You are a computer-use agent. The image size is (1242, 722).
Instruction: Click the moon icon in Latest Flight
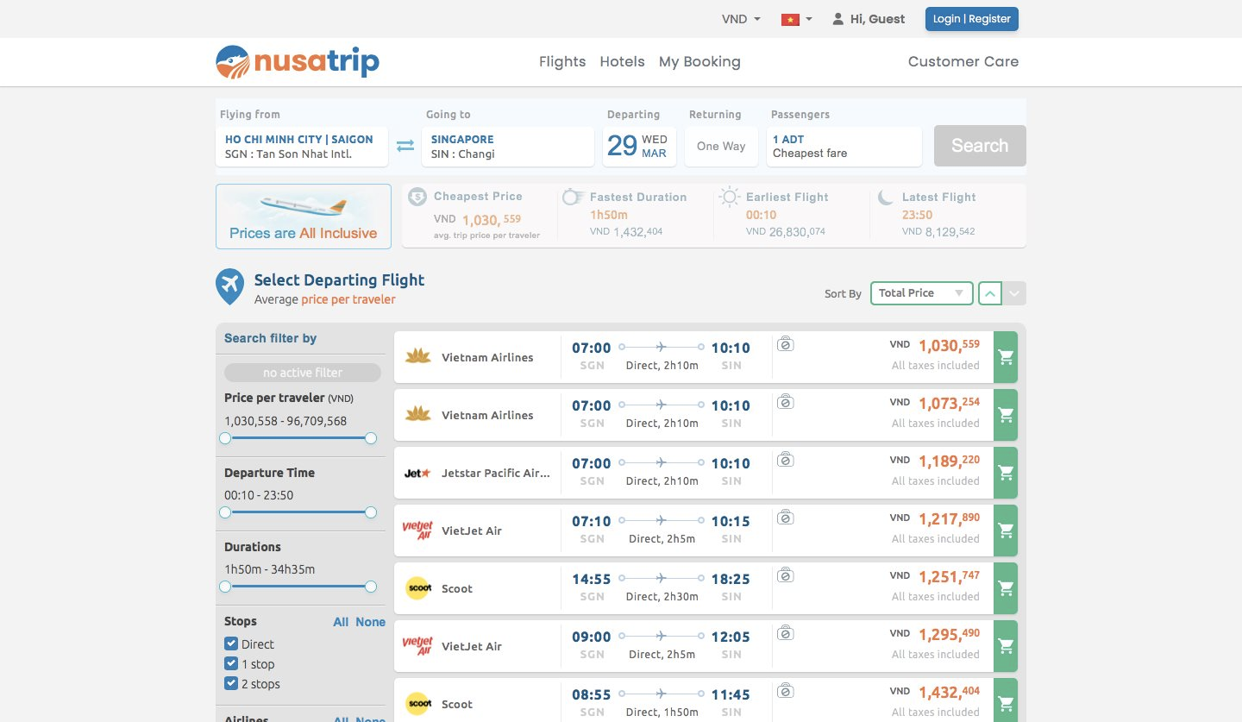click(x=886, y=198)
